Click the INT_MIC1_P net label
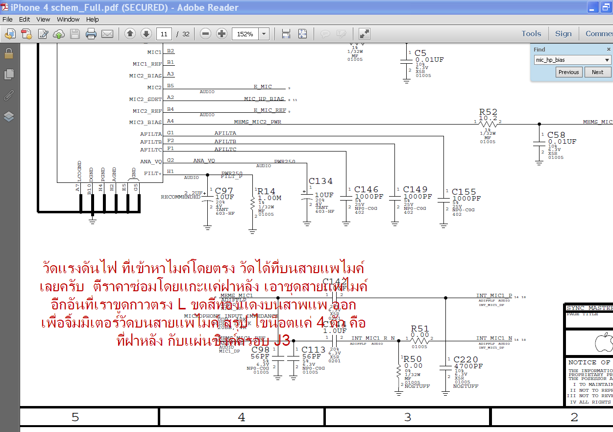 pyautogui.click(x=494, y=296)
